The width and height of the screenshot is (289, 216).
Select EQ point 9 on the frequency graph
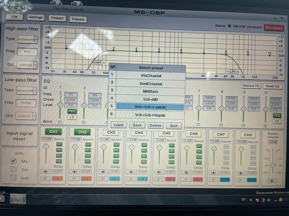point(248,55)
